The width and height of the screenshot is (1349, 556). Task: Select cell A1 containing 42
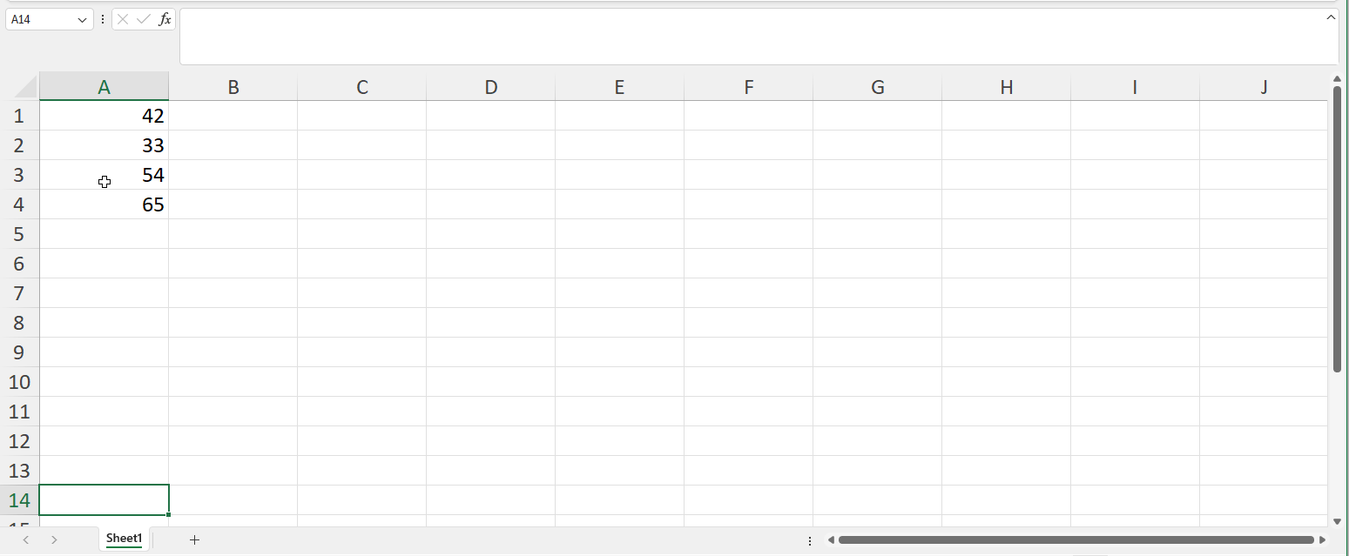tap(105, 115)
